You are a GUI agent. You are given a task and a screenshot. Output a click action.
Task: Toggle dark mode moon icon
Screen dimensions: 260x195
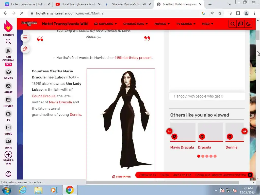click(248, 24)
